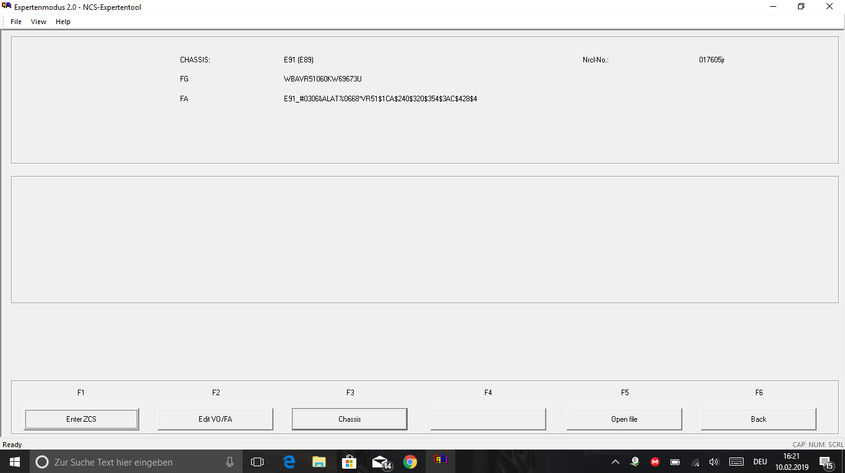Open Task View from the taskbar

pos(257,462)
